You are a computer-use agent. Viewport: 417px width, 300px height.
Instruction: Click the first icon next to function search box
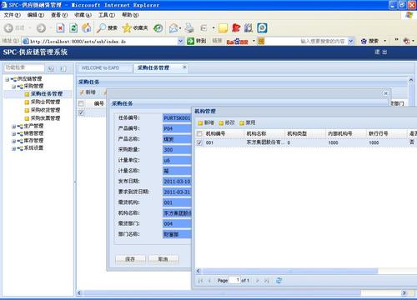[51, 68]
